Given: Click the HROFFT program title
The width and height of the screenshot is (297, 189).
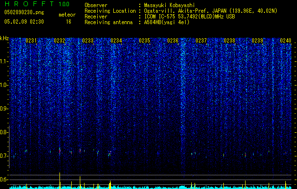Looking at the screenshot, I should (29, 4).
